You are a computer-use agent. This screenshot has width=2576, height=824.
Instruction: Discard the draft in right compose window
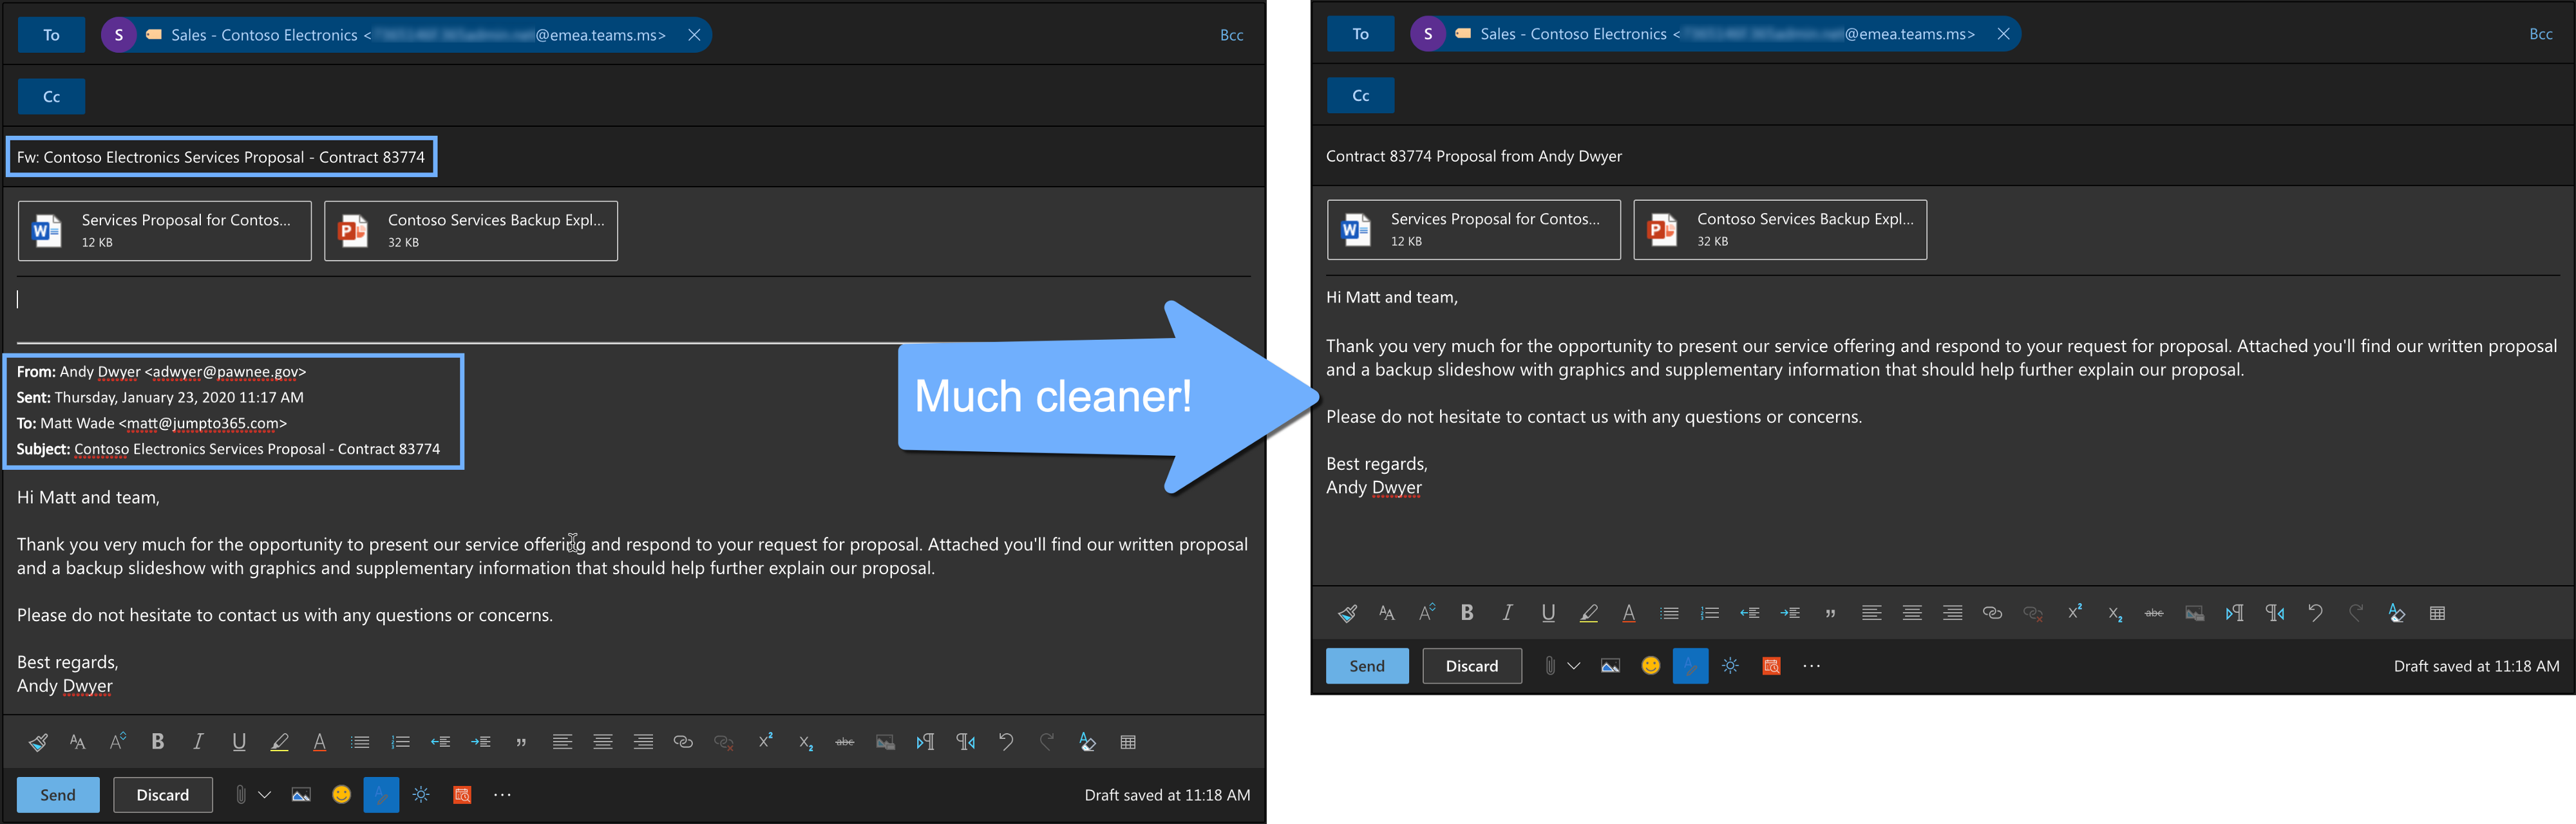[1472, 666]
